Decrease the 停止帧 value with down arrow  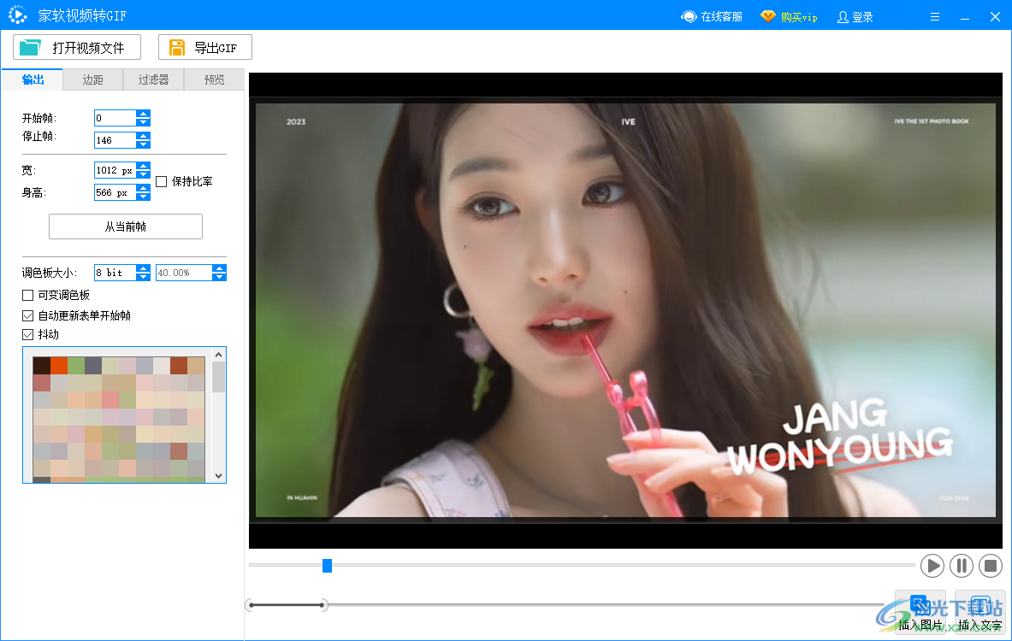click(143, 144)
